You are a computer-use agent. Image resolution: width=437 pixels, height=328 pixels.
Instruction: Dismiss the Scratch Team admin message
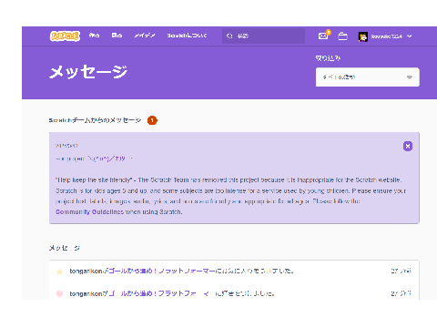[x=408, y=146]
